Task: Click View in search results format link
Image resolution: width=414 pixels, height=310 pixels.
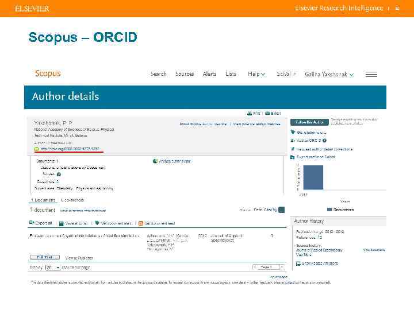Action: tap(83, 211)
